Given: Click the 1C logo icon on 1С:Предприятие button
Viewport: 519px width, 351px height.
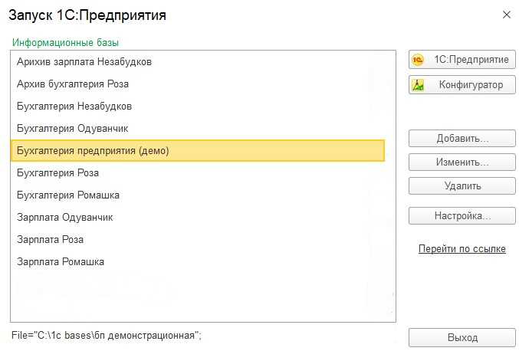Looking at the screenshot, I should tap(418, 60).
